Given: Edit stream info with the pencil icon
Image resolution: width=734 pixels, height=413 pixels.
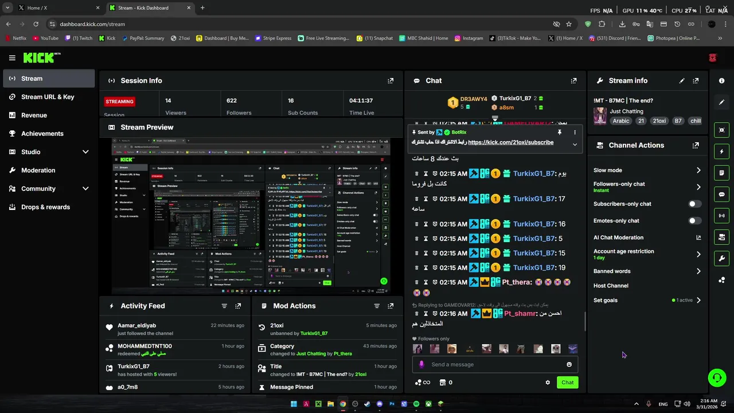Looking at the screenshot, I should tap(682, 81).
